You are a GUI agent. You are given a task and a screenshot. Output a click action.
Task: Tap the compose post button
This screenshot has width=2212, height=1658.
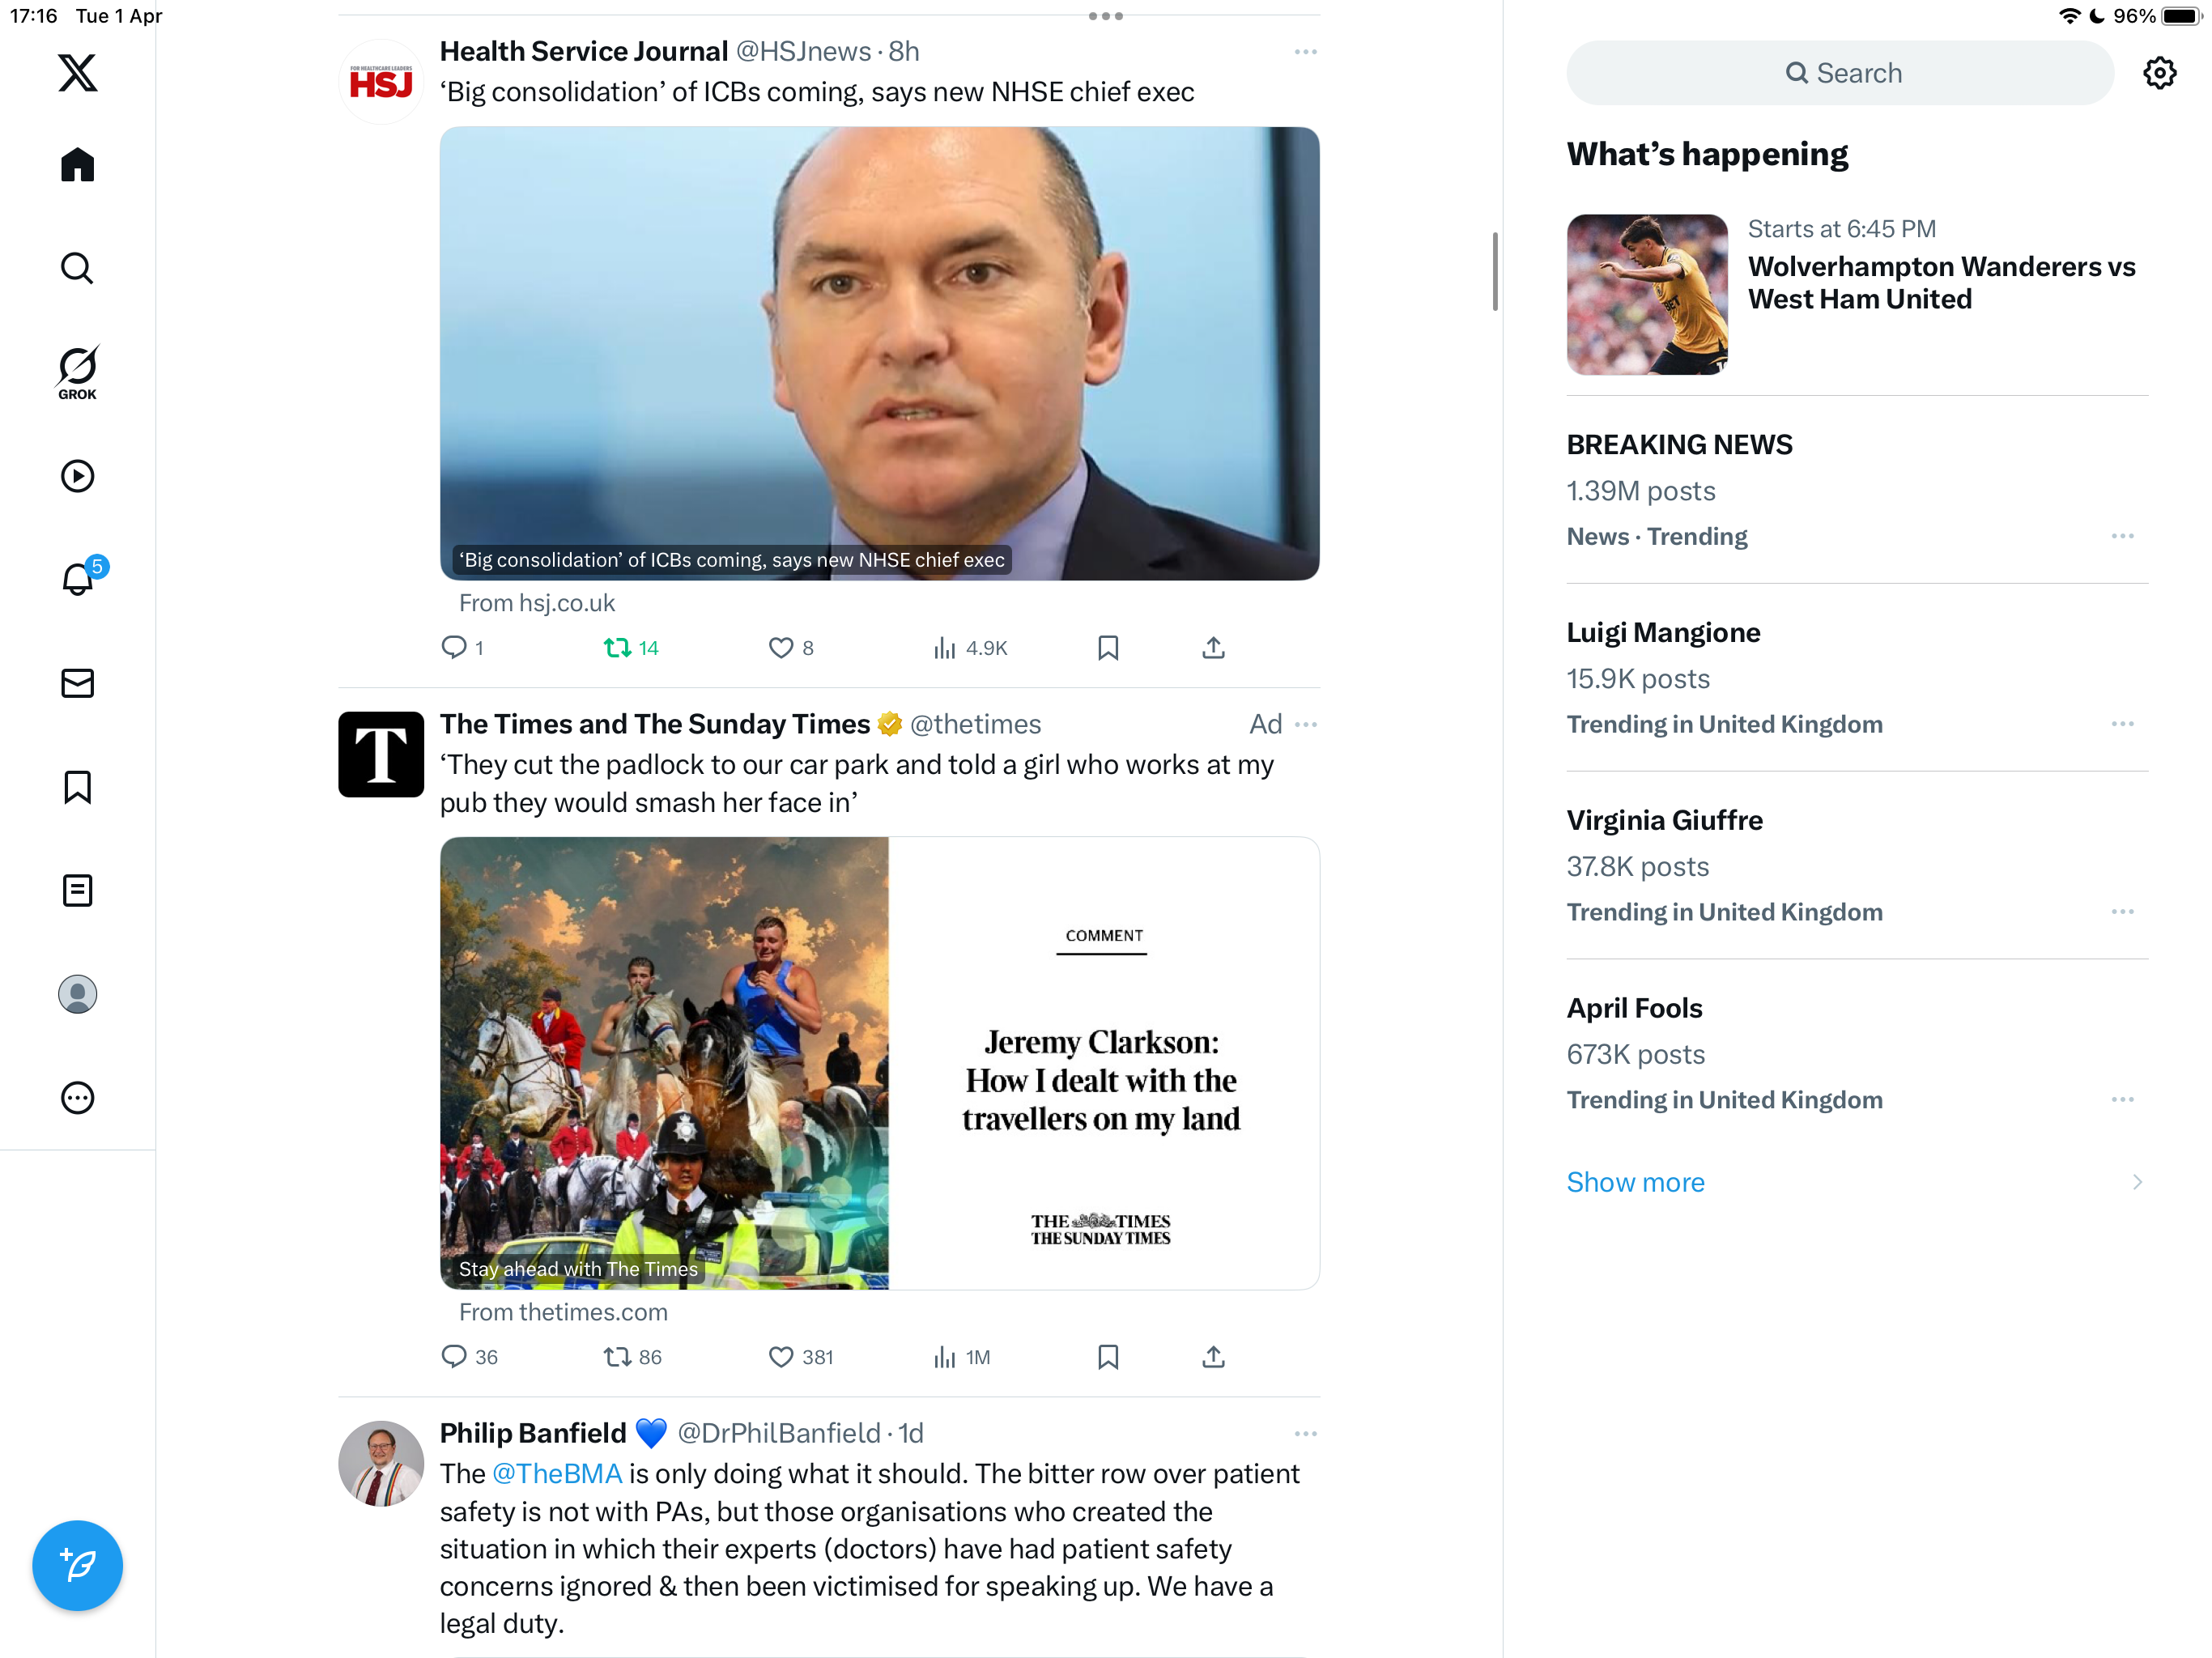[x=77, y=1565]
